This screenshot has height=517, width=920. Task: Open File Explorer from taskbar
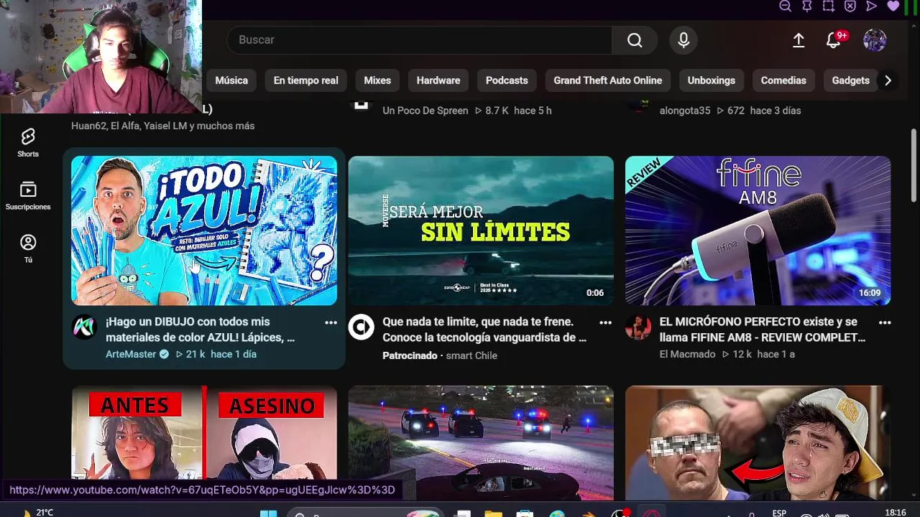[x=493, y=513]
